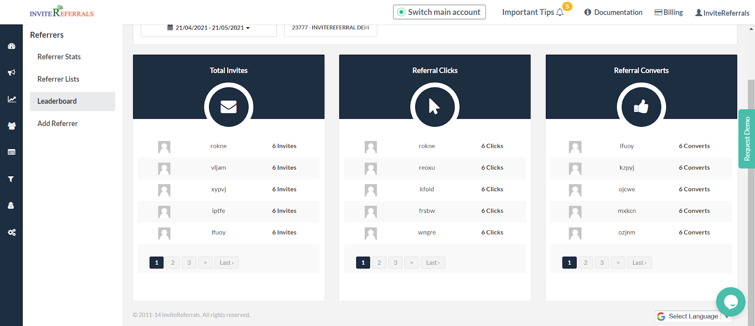This screenshot has width=755, height=326.
Task: Click the cursor icon in Referral Clicks
Action: point(435,107)
